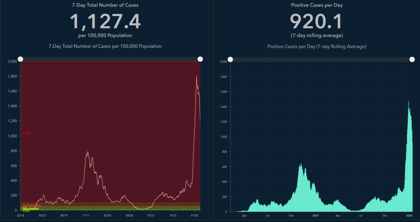Screen dimensions: 420x222
Task: Click the "Positive Cases per Day" title
Action: (x=316, y=5)
